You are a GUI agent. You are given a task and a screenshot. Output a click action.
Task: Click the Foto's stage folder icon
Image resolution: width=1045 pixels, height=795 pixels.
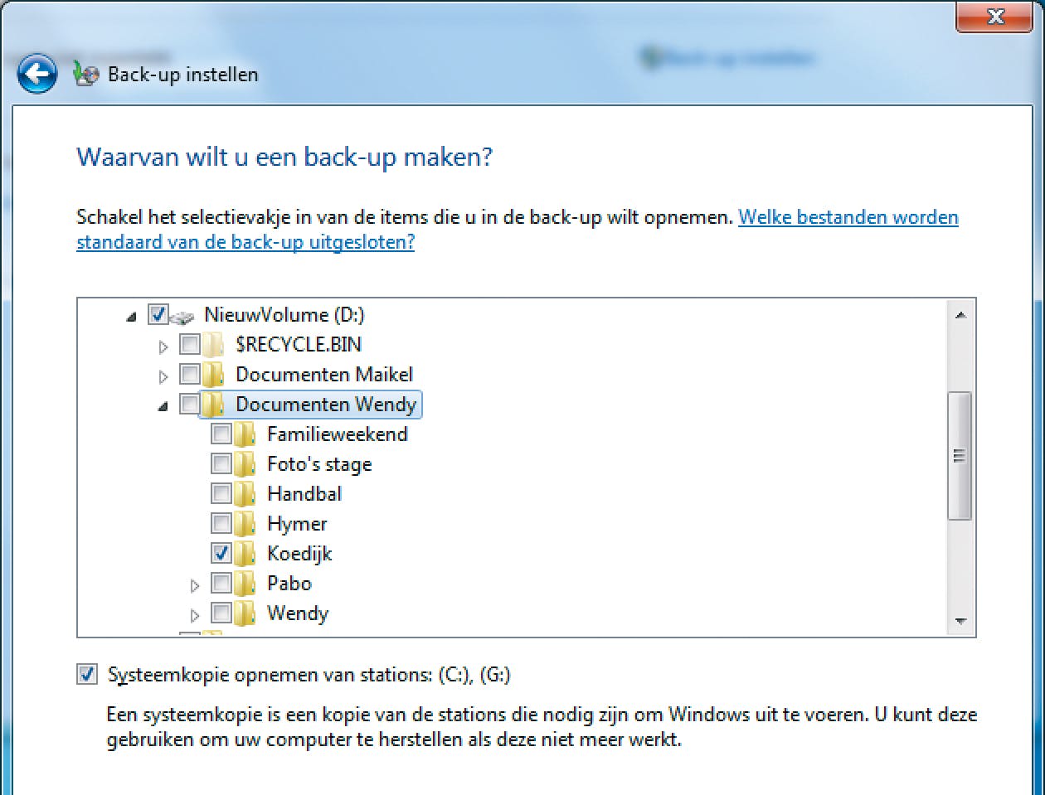pyautogui.click(x=245, y=464)
